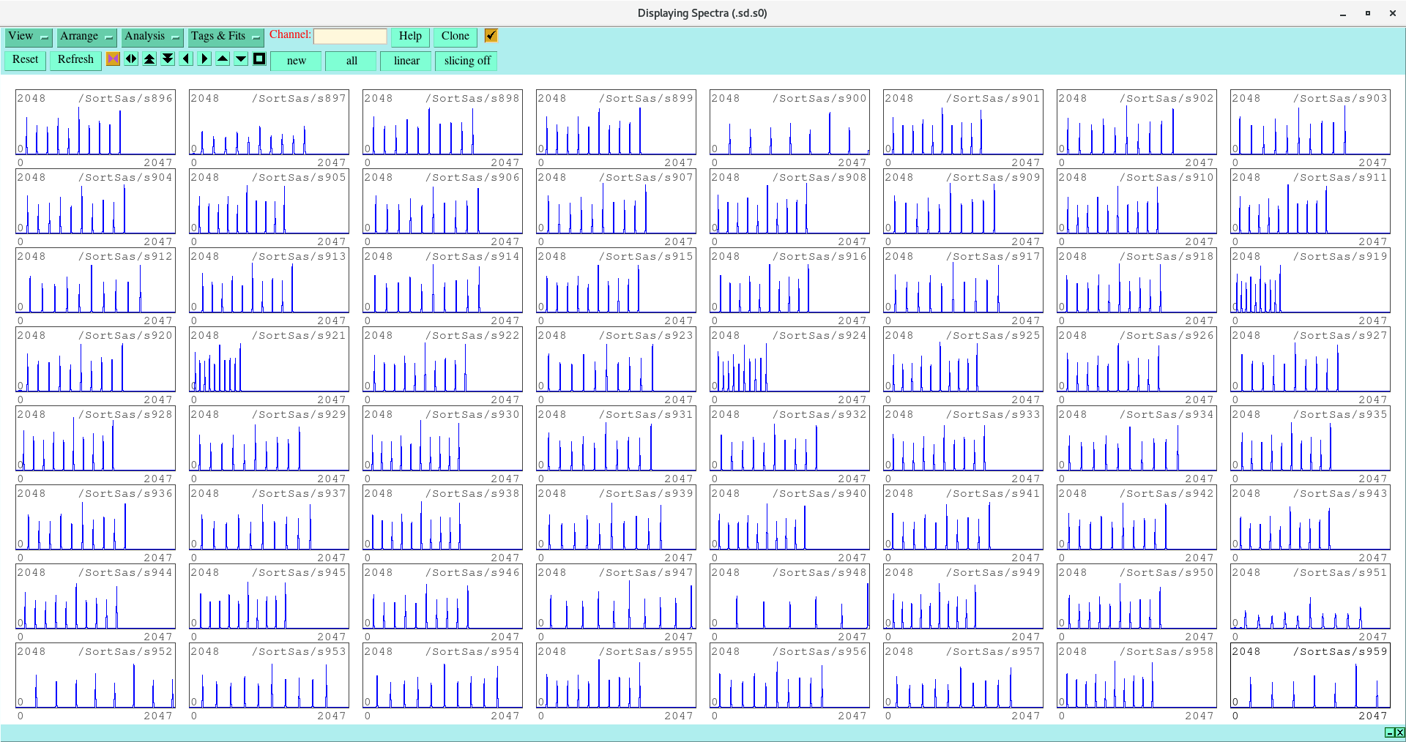Screen dimensions: 1406x742
Task: Select spectrum /SortSas/s924
Action: point(789,359)
